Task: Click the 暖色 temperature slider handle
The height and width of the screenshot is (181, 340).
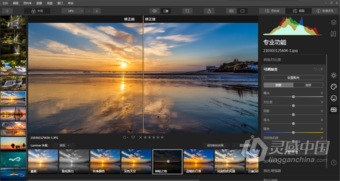Action: point(293,132)
